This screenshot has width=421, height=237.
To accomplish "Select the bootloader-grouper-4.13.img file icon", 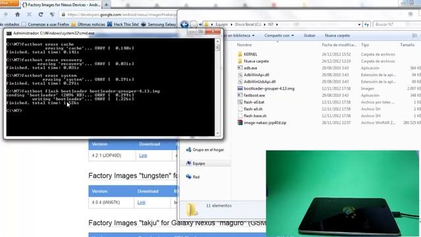I will (x=240, y=88).
